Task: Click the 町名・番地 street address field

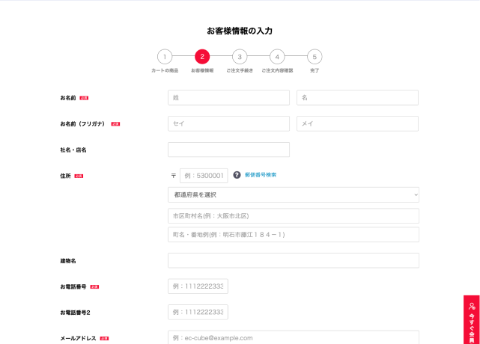Action: pyautogui.click(x=293, y=235)
